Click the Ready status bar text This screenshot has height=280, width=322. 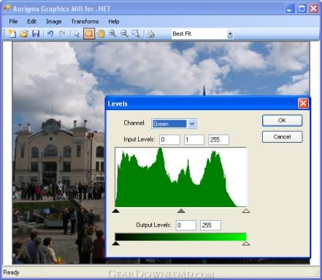pyautogui.click(x=11, y=273)
